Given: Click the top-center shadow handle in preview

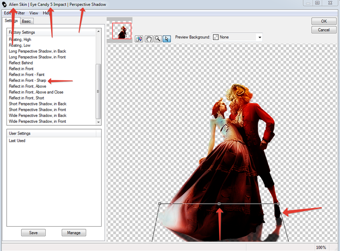Looking at the screenshot, I should click(x=219, y=204).
